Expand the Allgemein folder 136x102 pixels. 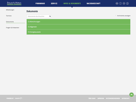[78, 27]
